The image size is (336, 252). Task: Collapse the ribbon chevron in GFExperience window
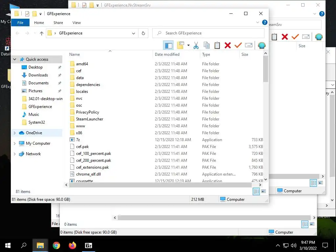click(258, 22)
